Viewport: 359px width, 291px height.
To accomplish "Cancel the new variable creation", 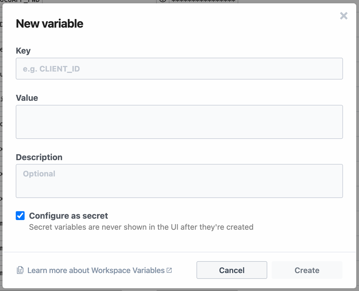I will tap(232, 270).
